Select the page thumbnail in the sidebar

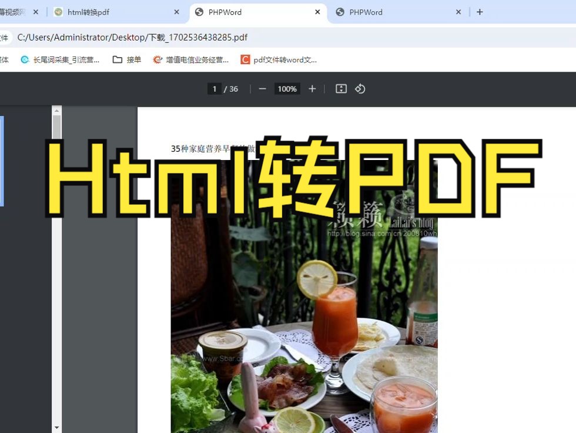pyautogui.click(x=2, y=160)
